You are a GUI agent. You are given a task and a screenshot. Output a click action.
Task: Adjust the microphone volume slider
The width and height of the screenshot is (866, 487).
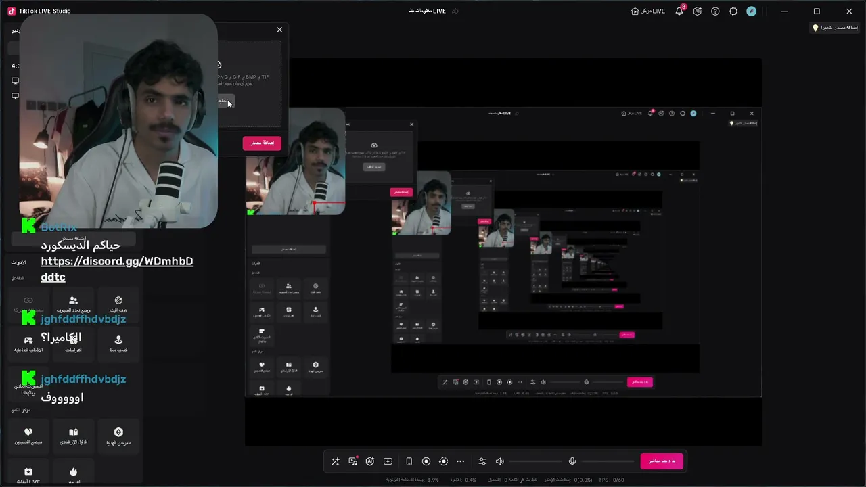pyautogui.click(x=607, y=461)
